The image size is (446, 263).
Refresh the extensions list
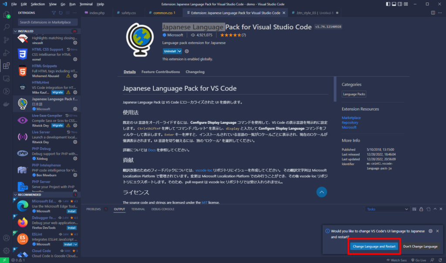point(61,13)
